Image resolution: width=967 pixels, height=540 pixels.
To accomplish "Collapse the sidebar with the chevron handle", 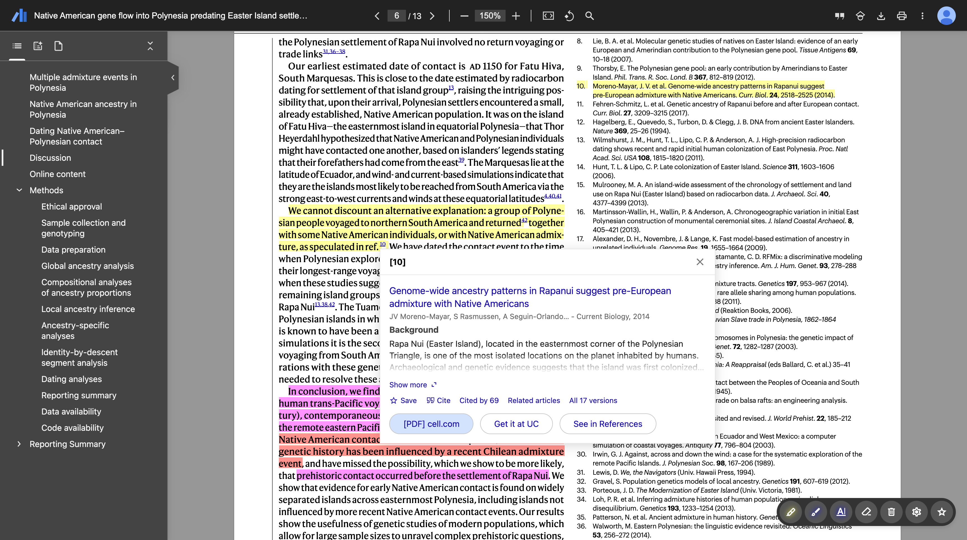I will click(x=173, y=78).
